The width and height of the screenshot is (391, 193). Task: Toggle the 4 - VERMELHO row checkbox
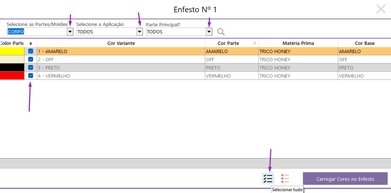(31, 76)
